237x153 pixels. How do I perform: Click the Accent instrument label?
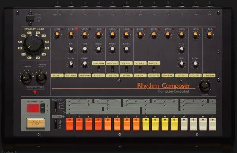[x=57, y=76]
